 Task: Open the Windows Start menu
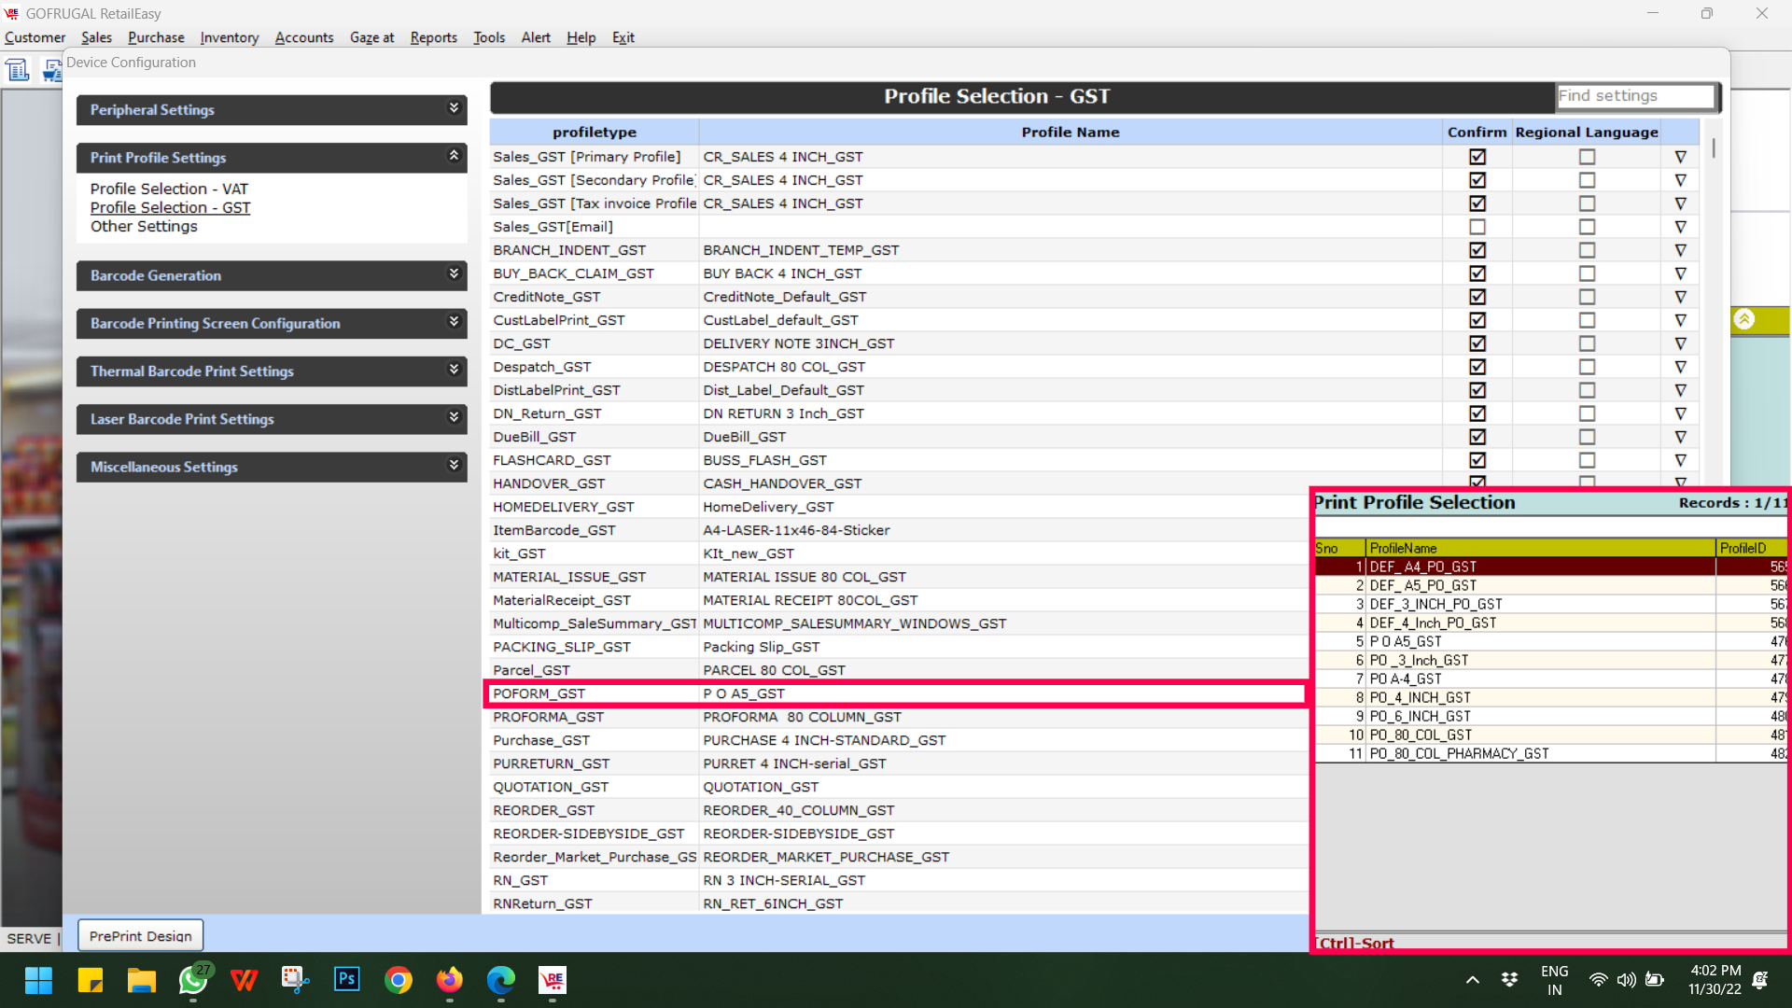point(38,980)
